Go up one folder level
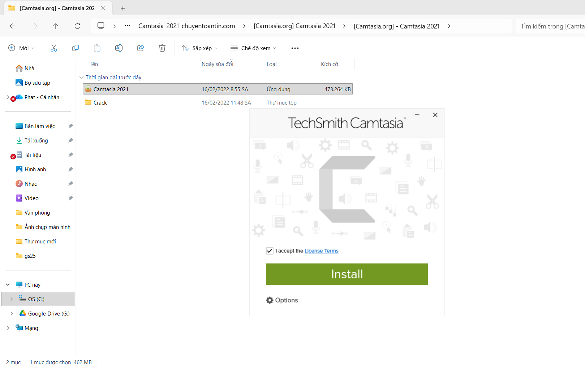The width and height of the screenshot is (585, 366). pyautogui.click(x=56, y=26)
